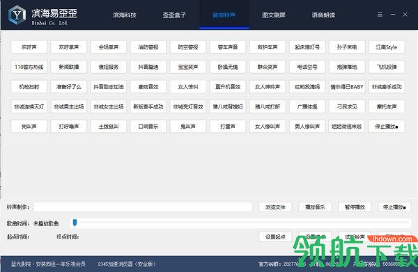The image size is (418, 272).
Task: Play the 女人惨叫声 sound
Action: click(268, 127)
